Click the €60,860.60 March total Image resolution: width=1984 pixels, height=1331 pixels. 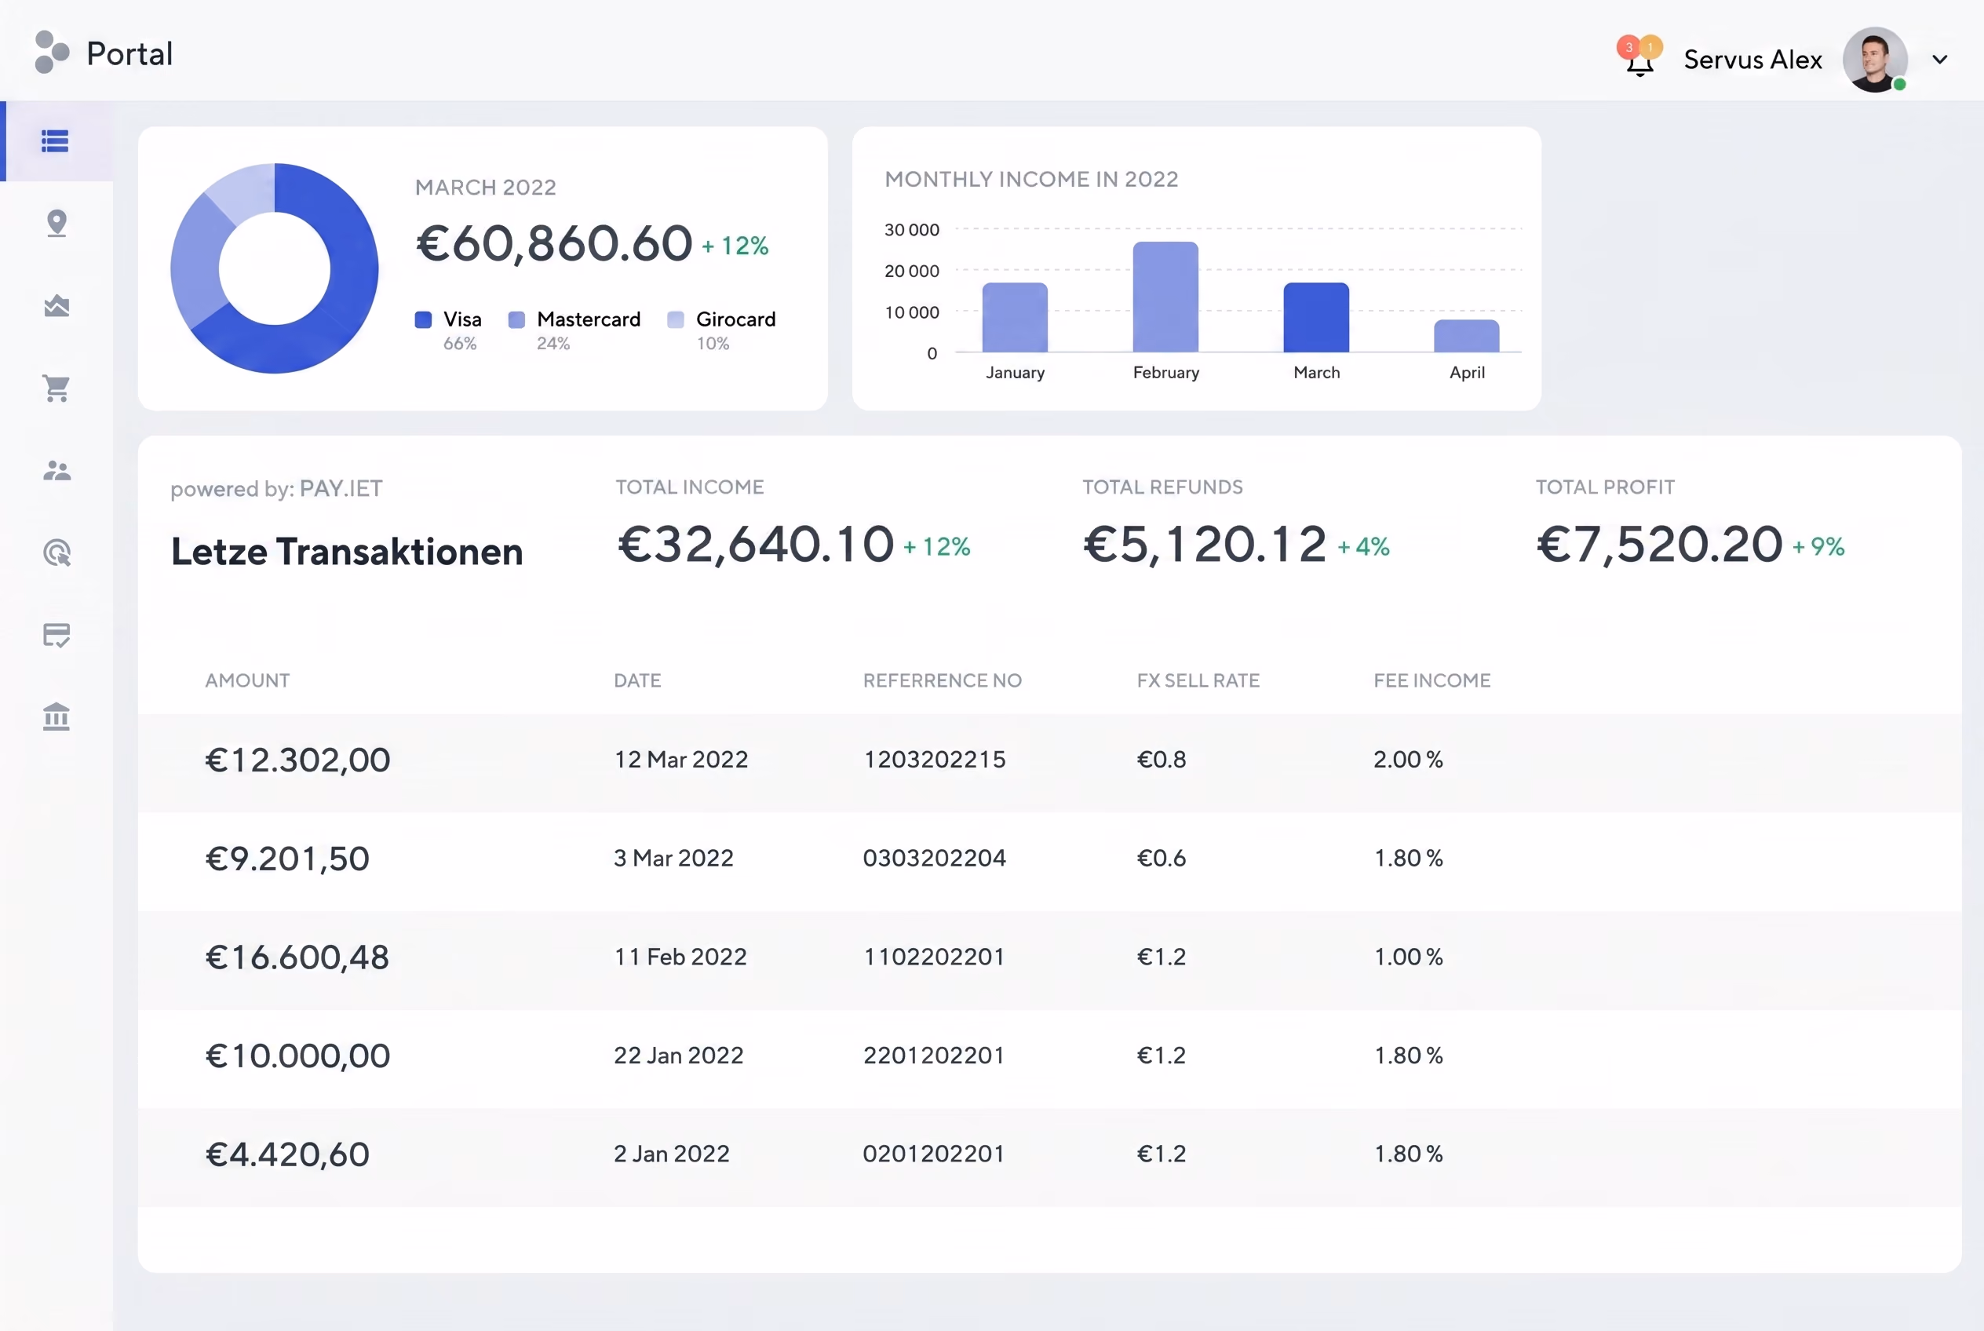click(553, 243)
